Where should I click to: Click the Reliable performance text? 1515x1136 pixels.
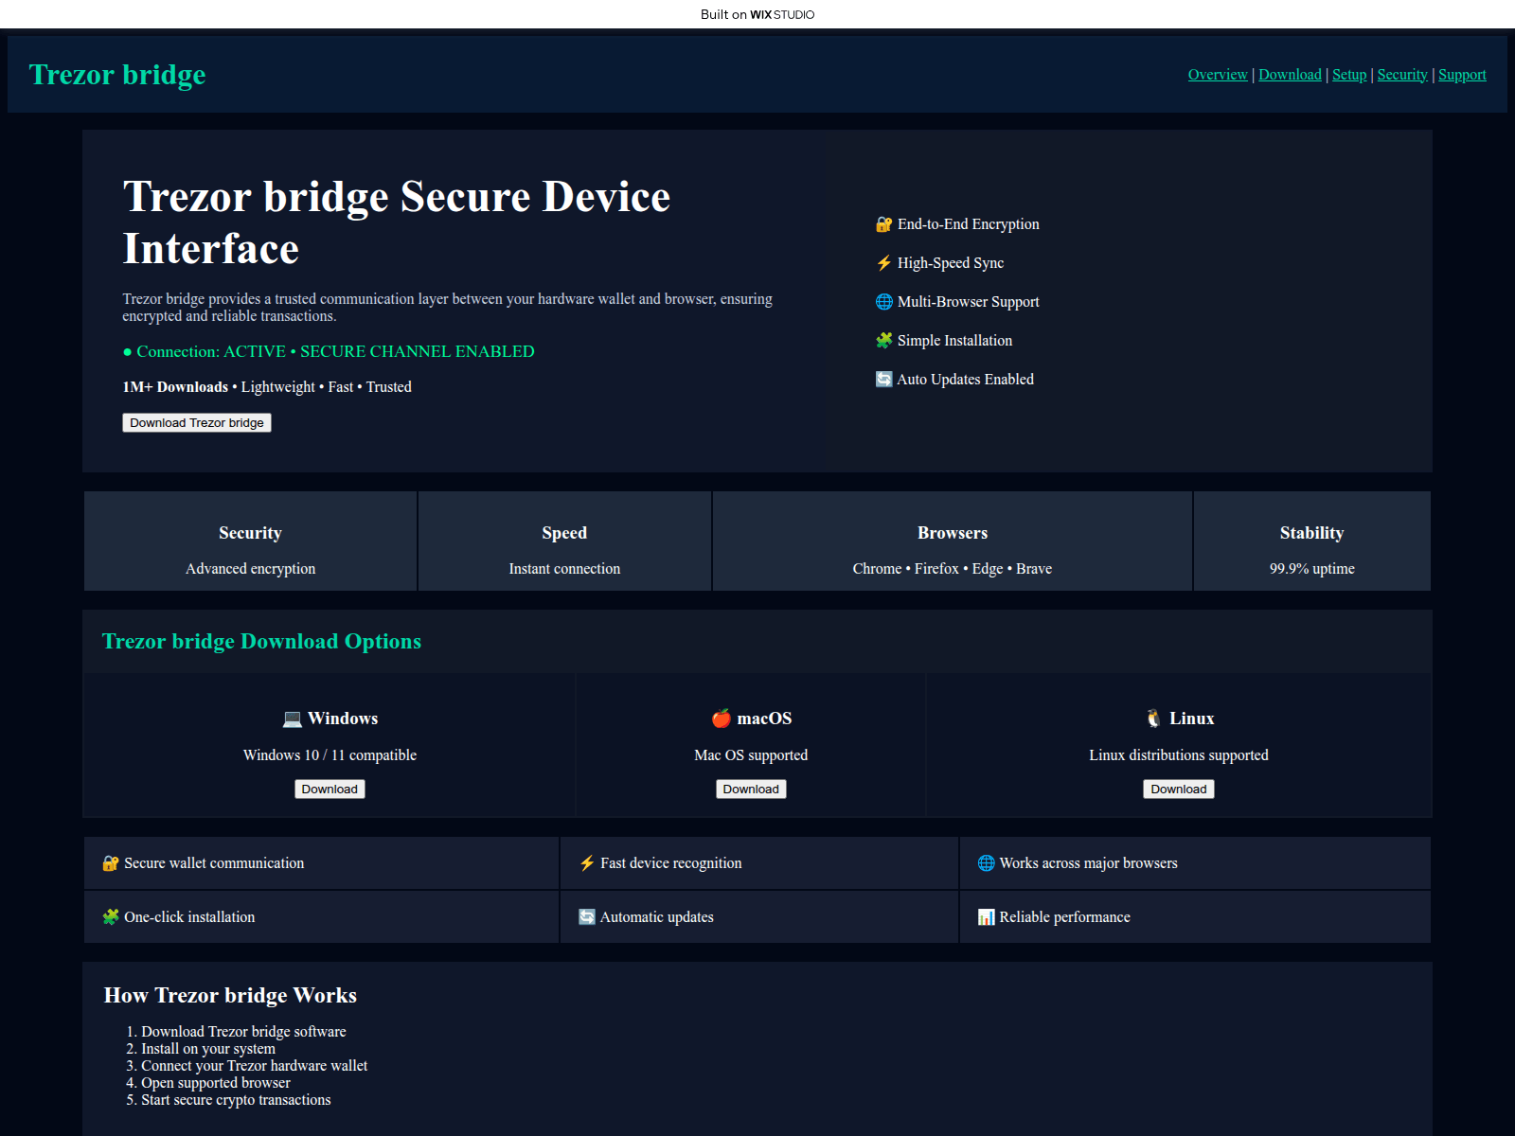[1065, 917]
